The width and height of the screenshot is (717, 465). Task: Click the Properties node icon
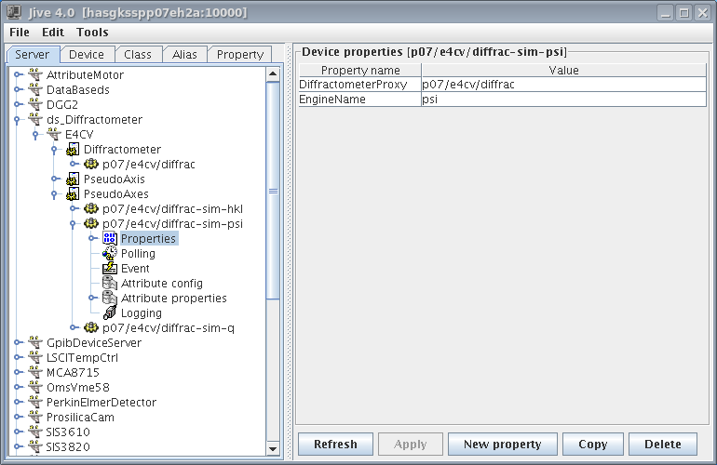click(x=110, y=238)
